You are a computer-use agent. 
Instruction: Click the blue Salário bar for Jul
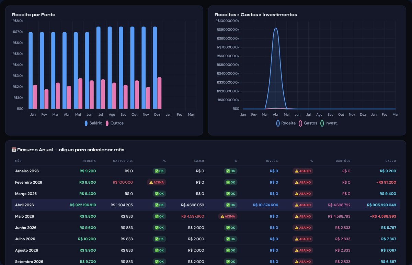(99, 68)
